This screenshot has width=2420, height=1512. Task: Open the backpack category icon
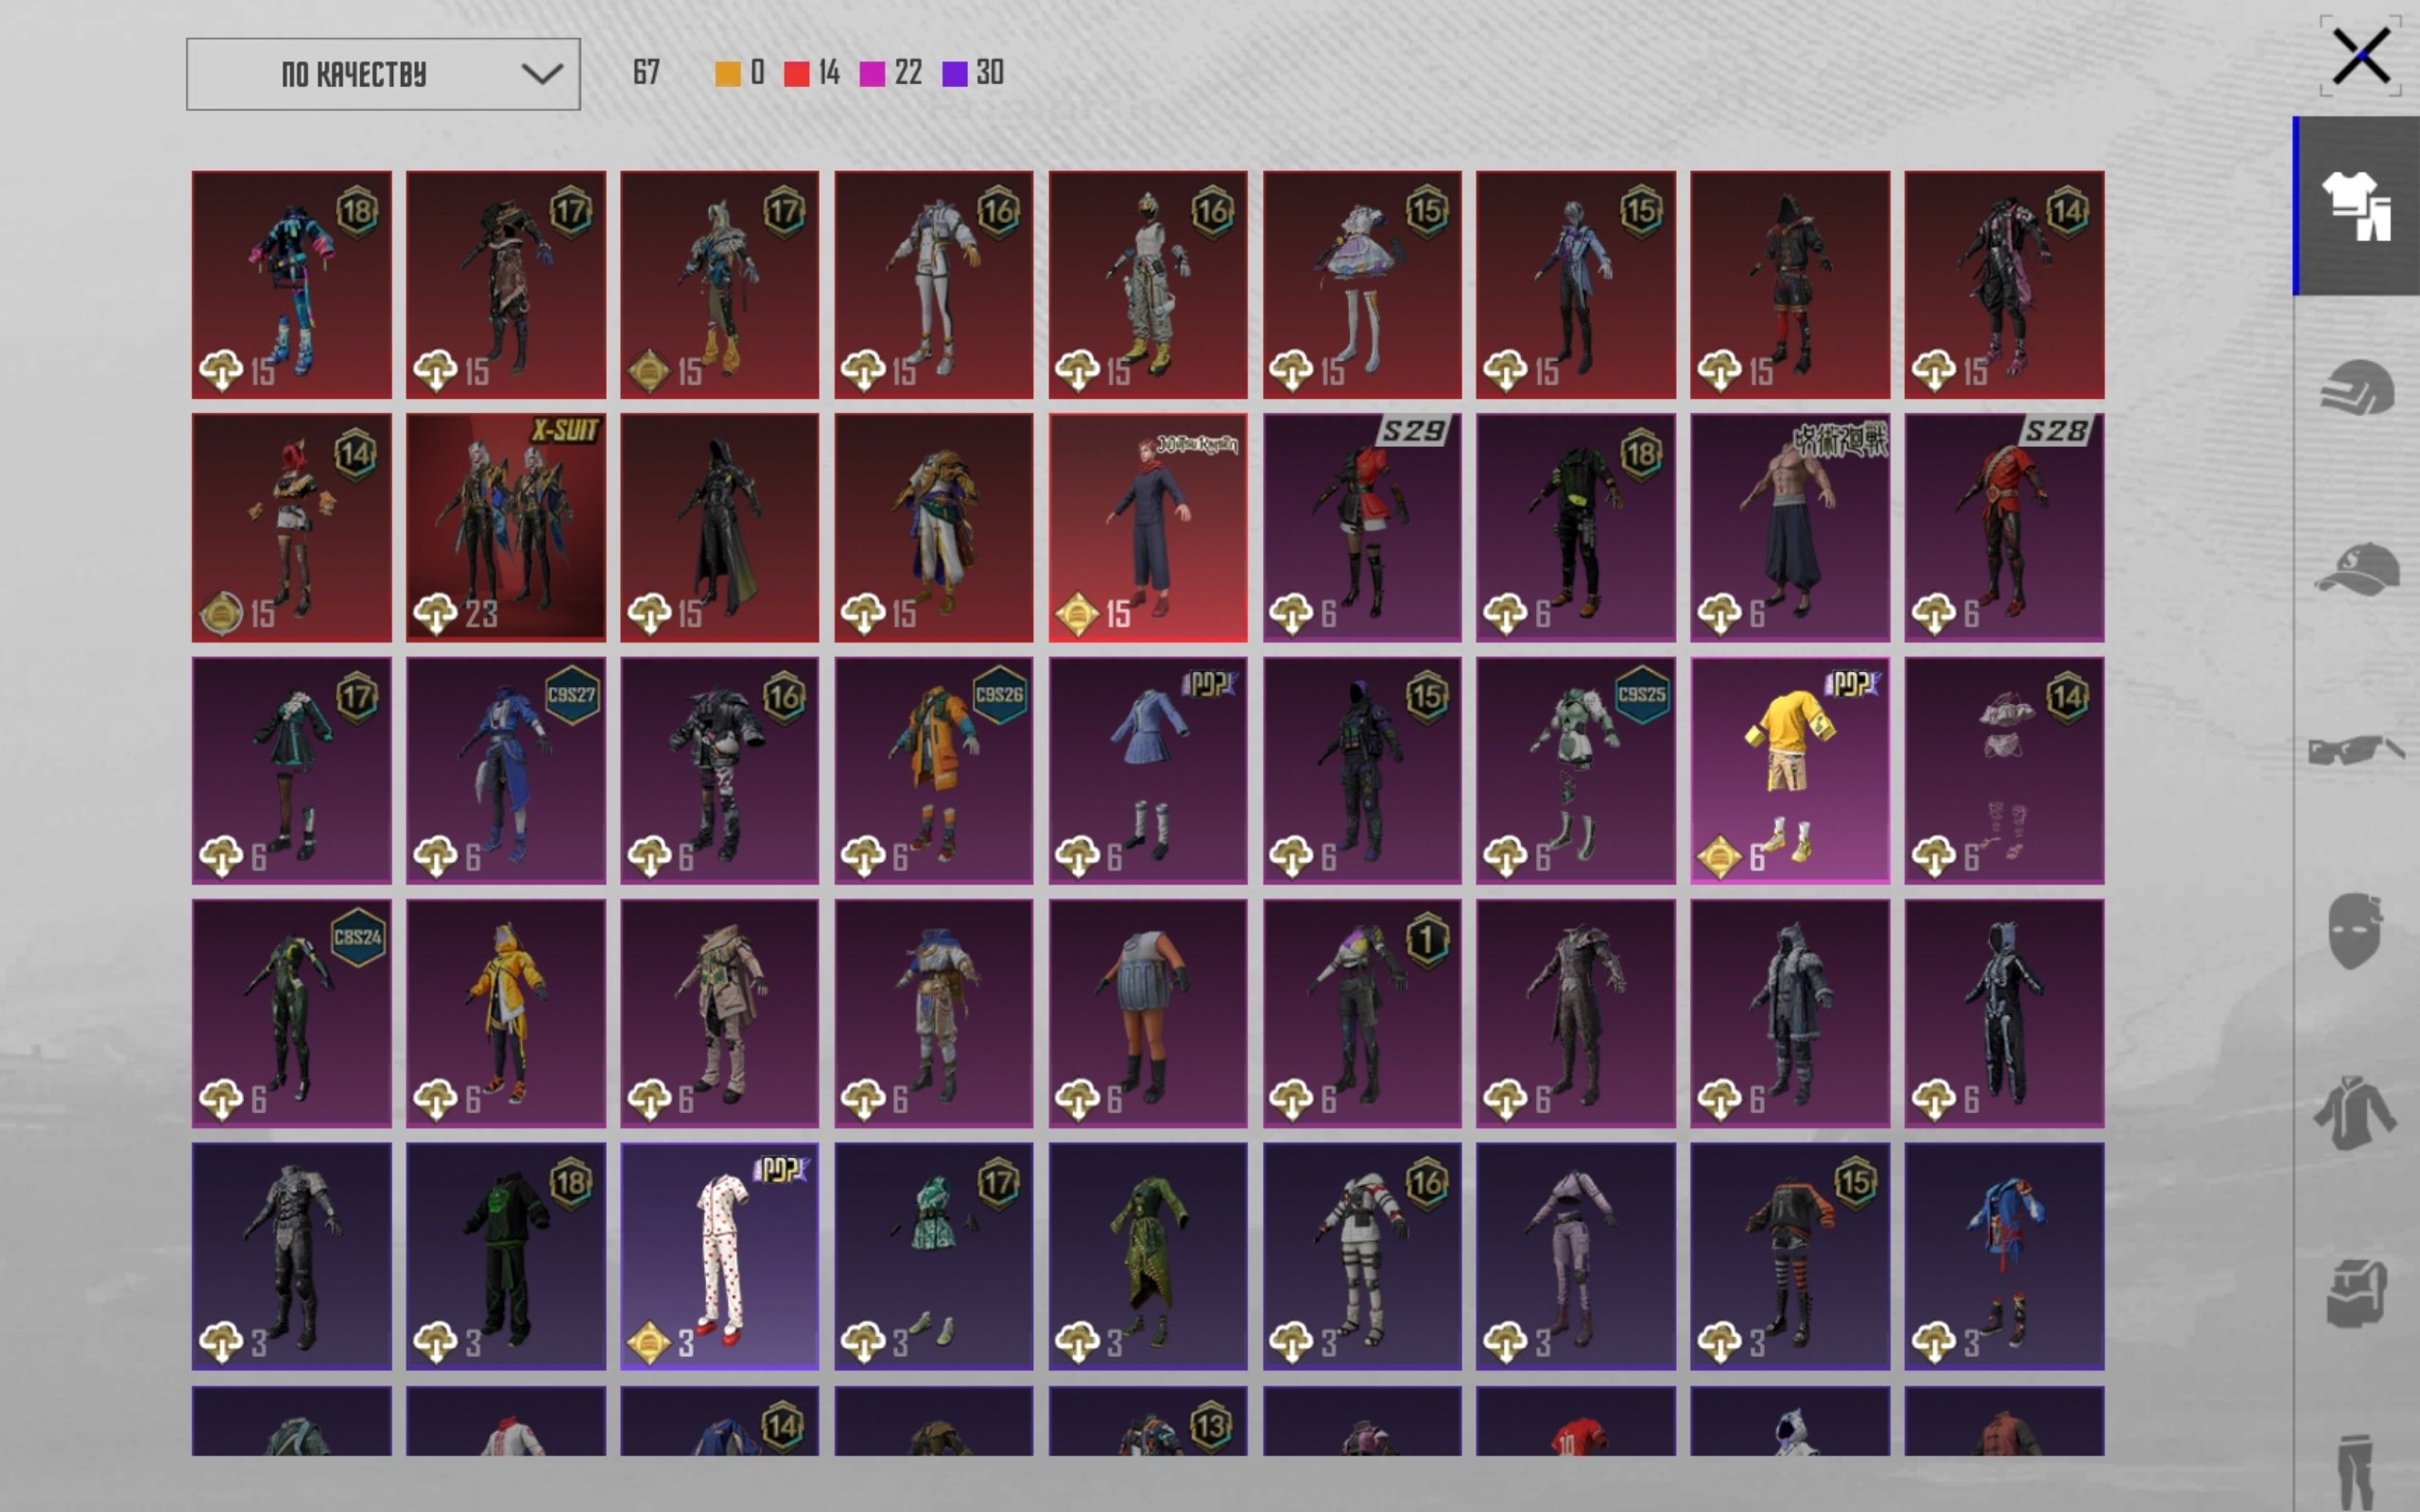(2357, 1293)
